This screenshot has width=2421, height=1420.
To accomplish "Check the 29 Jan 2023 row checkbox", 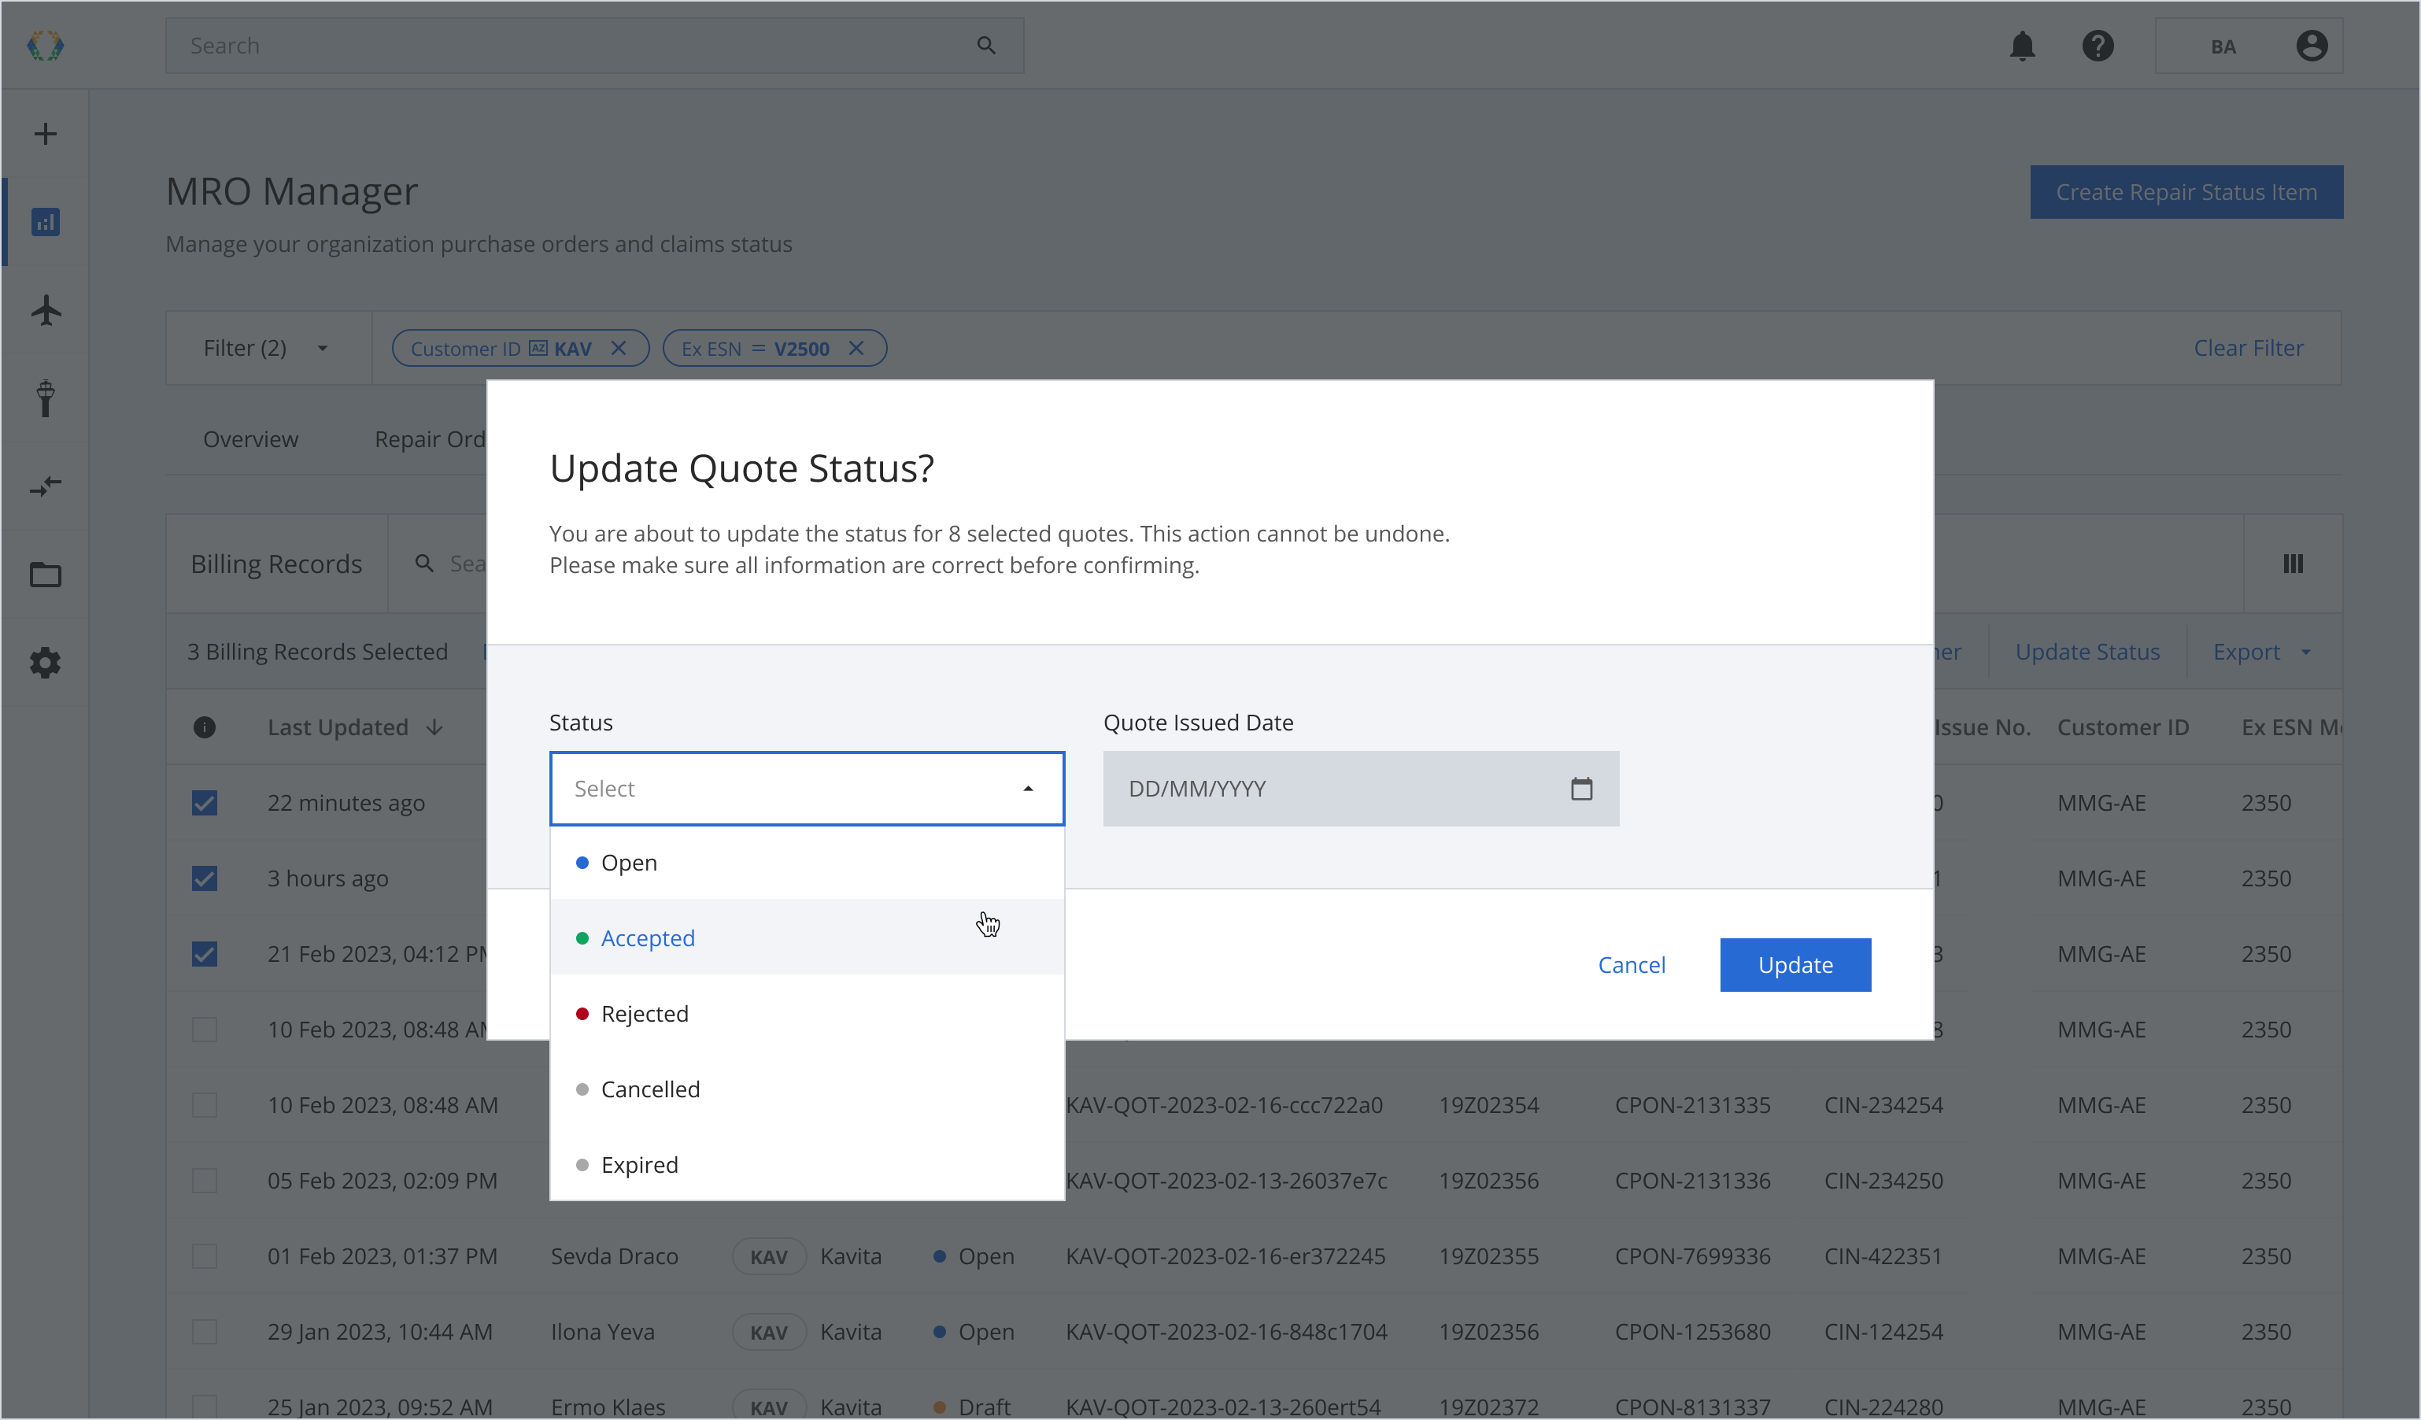I will click(205, 1332).
